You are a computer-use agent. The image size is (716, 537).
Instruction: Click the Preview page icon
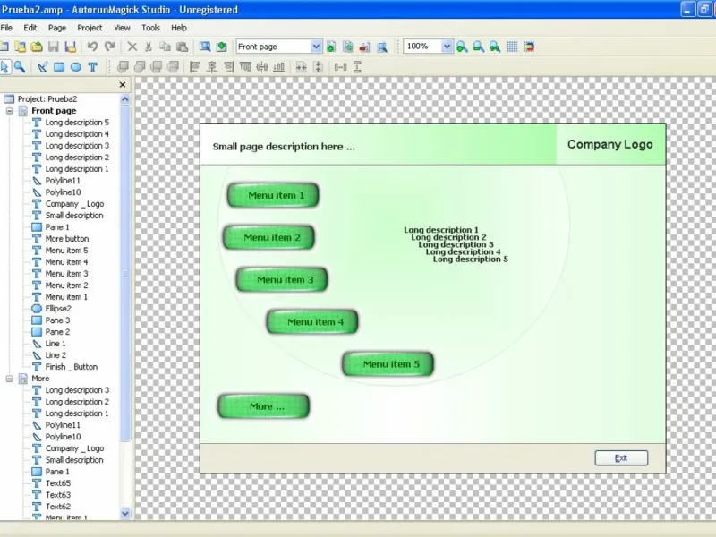point(382,47)
